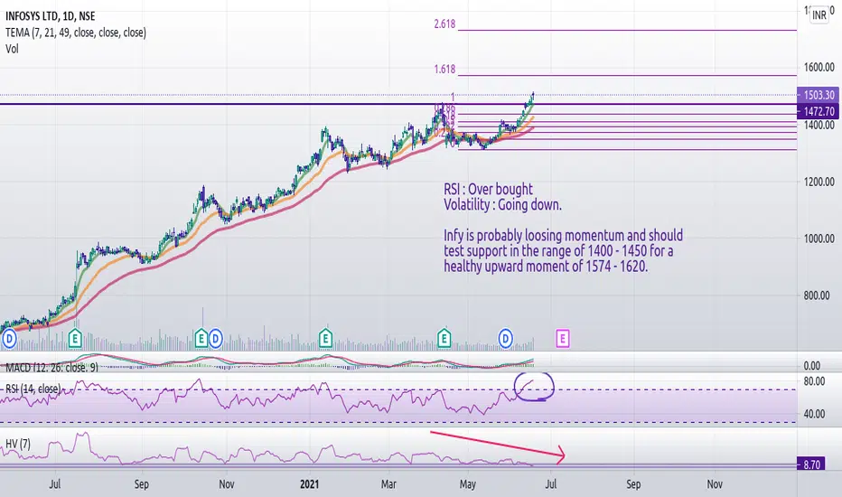Click the Vol indicator legend
842x497 pixels.
point(12,49)
